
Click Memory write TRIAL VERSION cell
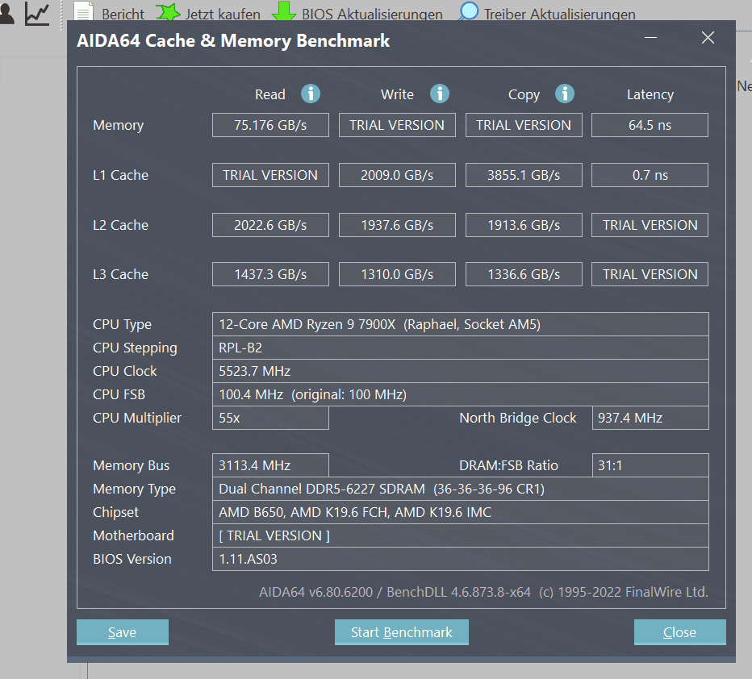(x=397, y=125)
